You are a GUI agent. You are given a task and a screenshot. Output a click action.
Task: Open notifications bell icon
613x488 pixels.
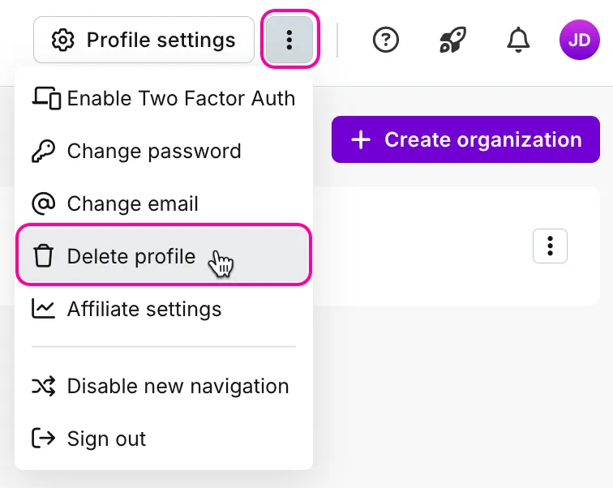518,40
